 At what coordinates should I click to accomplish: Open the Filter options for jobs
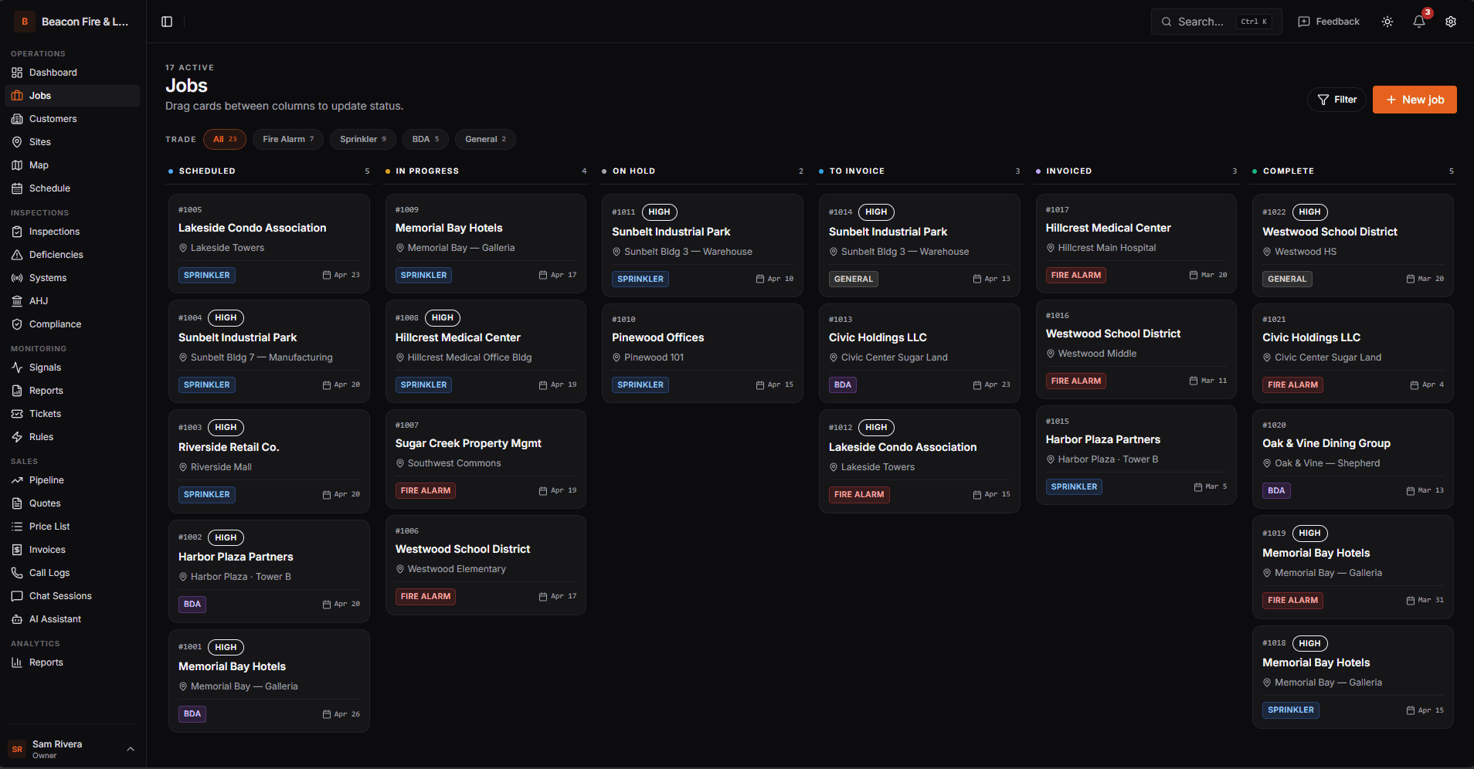pyautogui.click(x=1337, y=99)
